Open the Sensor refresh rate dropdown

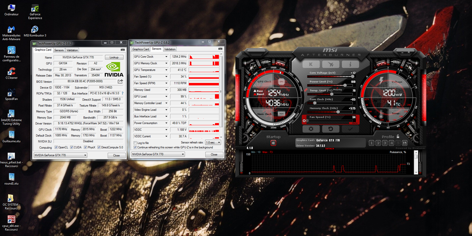click(213, 142)
